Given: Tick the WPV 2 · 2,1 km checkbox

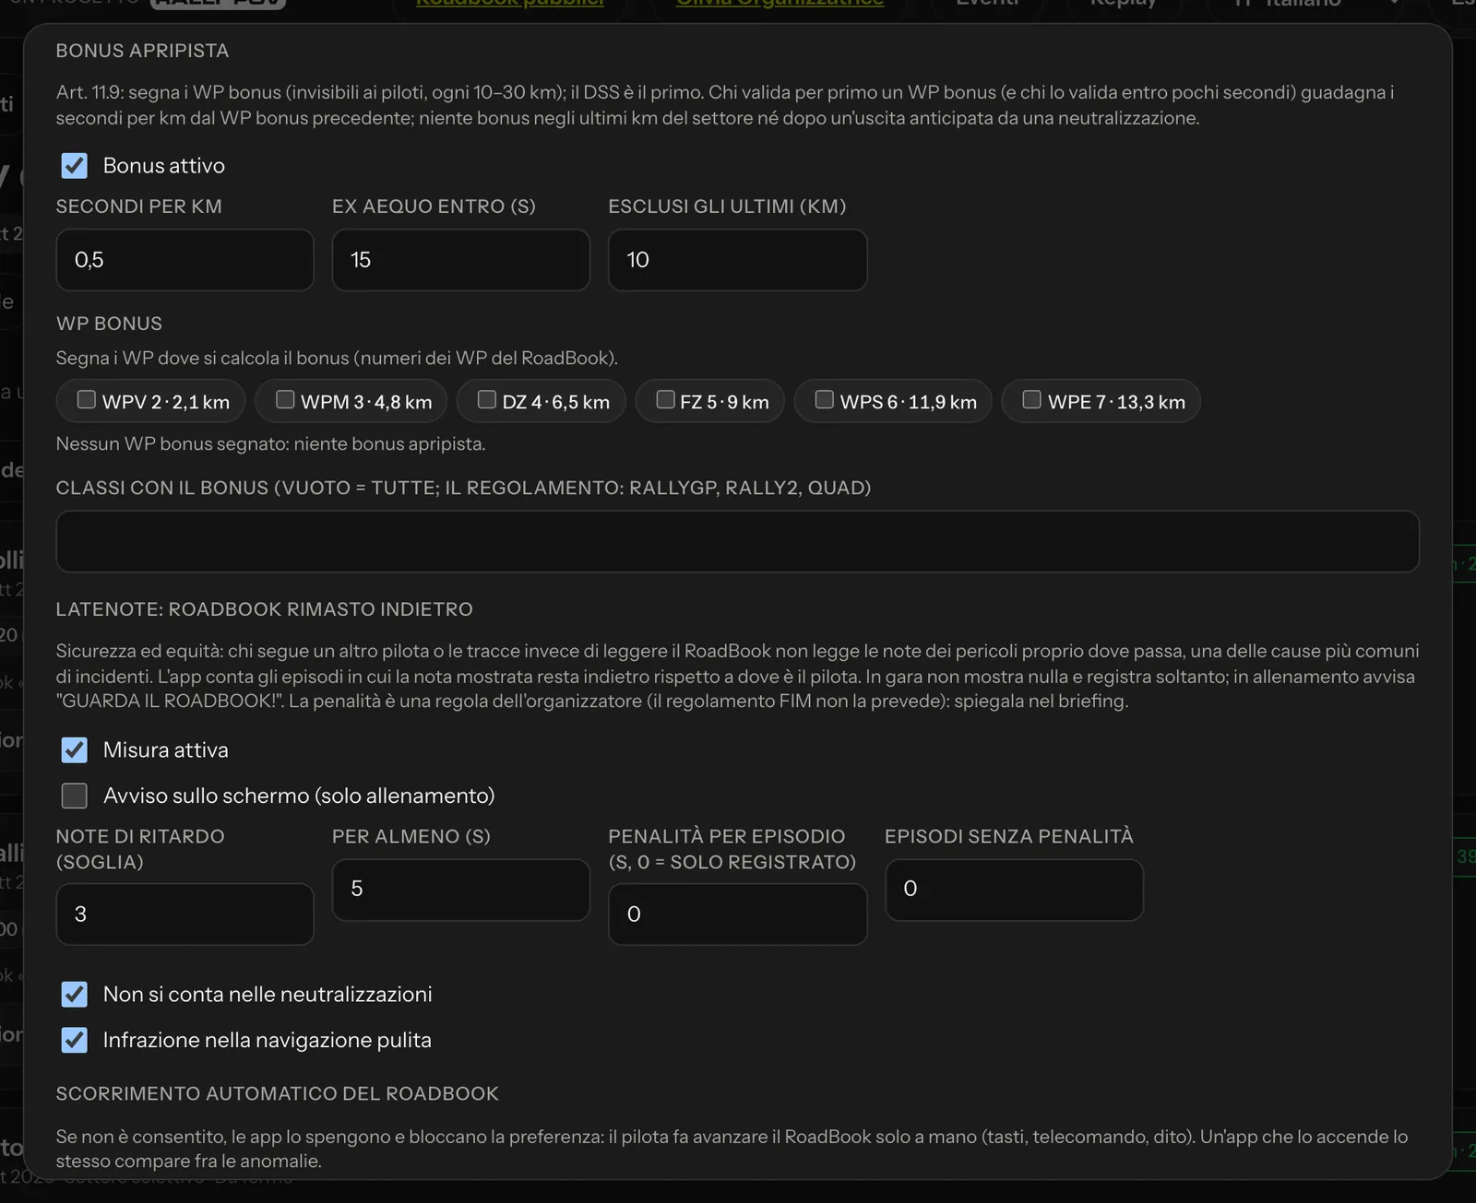Looking at the screenshot, I should point(87,399).
